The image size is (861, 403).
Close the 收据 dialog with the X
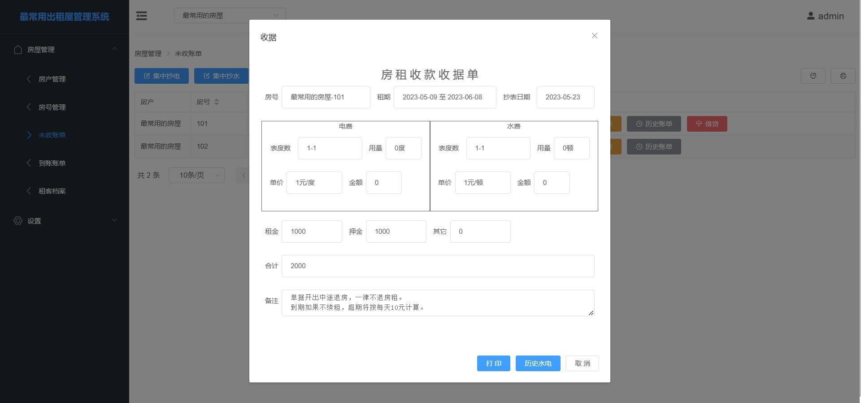point(595,36)
